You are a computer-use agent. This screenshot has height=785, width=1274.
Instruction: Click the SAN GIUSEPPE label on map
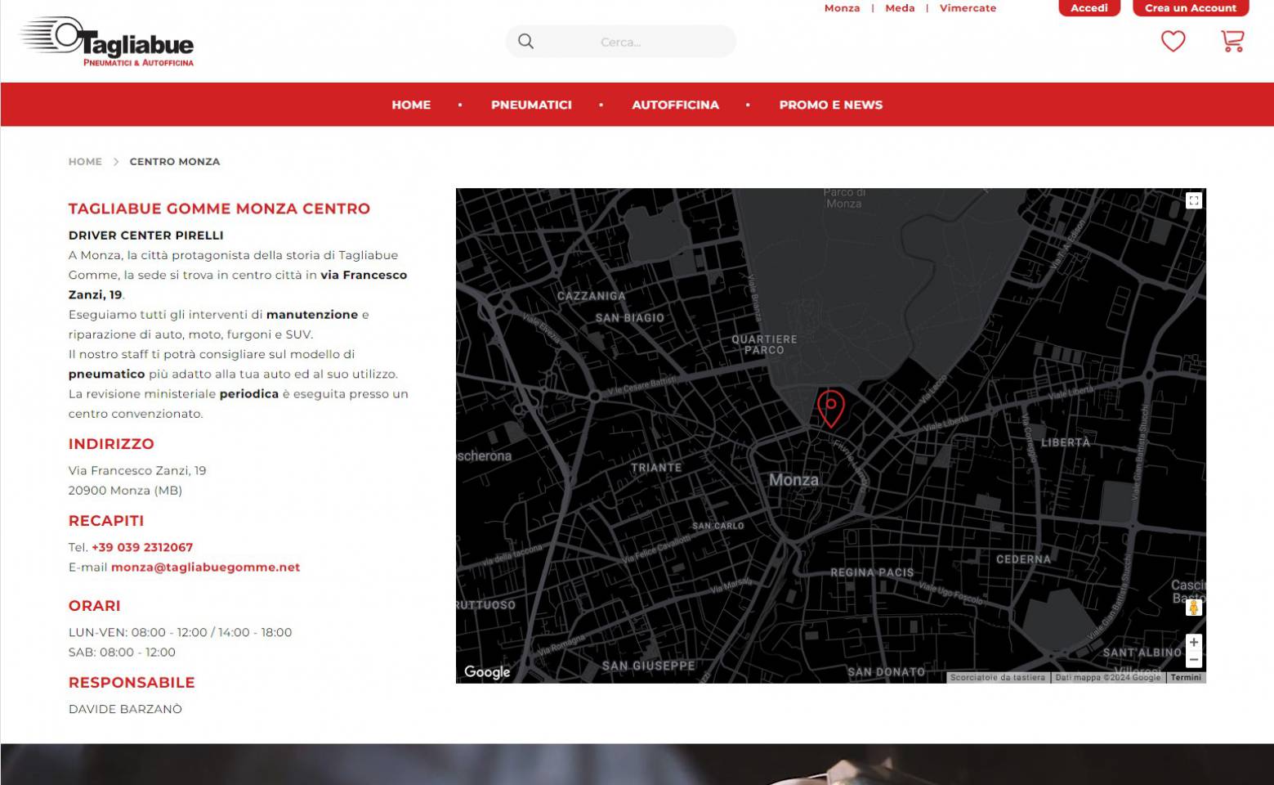(x=648, y=666)
